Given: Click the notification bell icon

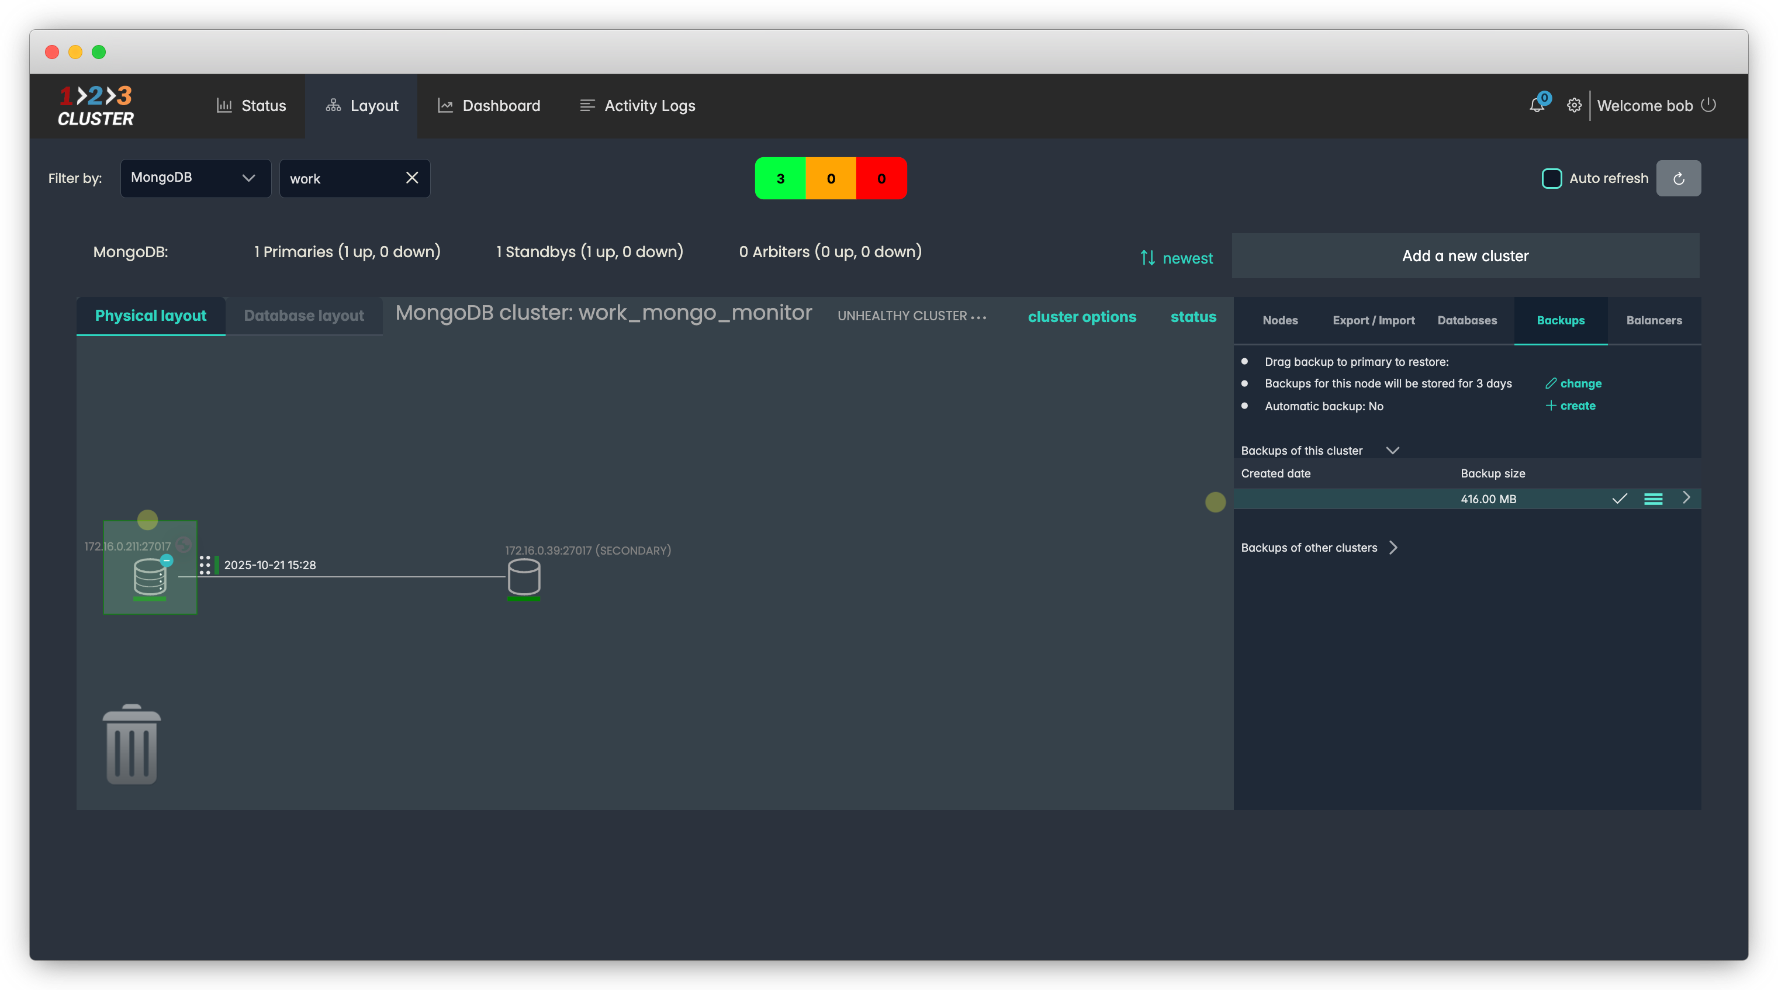Looking at the screenshot, I should (1537, 106).
